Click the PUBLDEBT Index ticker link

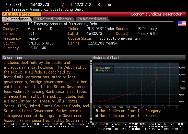(101, 29)
